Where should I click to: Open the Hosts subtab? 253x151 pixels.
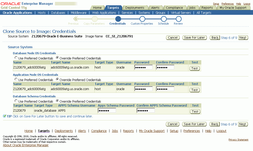point(42,13)
